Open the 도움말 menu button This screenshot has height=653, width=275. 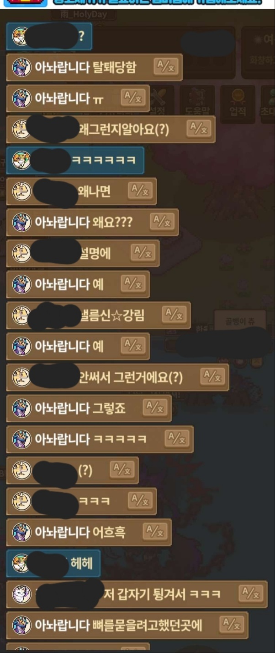(x=197, y=104)
